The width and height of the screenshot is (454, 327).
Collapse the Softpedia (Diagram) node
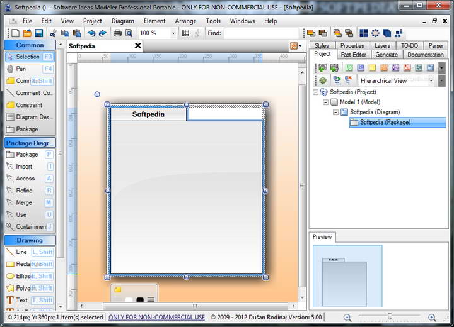click(x=335, y=112)
